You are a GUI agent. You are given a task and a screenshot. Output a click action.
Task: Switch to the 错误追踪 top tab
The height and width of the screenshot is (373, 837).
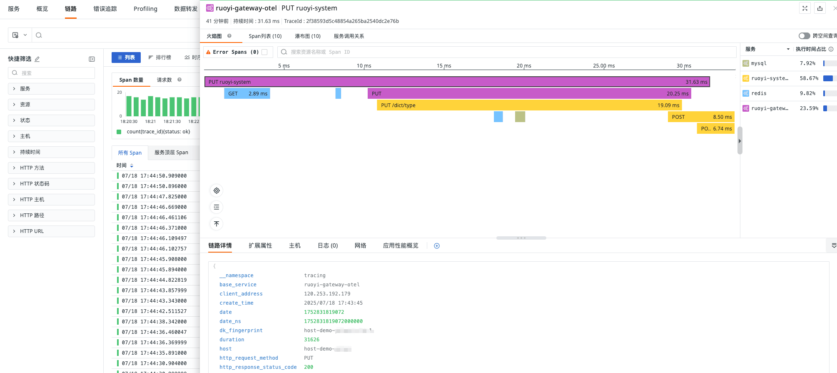tap(105, 9)
